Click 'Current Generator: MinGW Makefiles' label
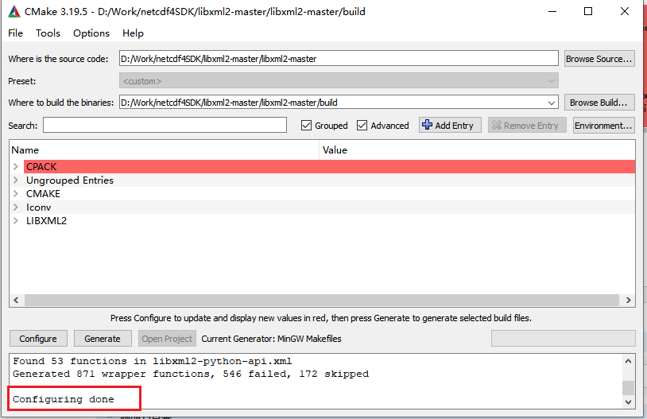Viewport: 647px width, 419px height. 272,339
